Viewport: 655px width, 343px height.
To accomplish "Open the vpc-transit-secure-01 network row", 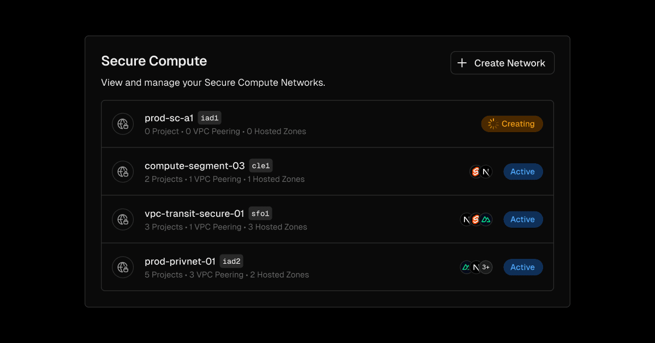I will pyautogui.click(x=327, y=219).
